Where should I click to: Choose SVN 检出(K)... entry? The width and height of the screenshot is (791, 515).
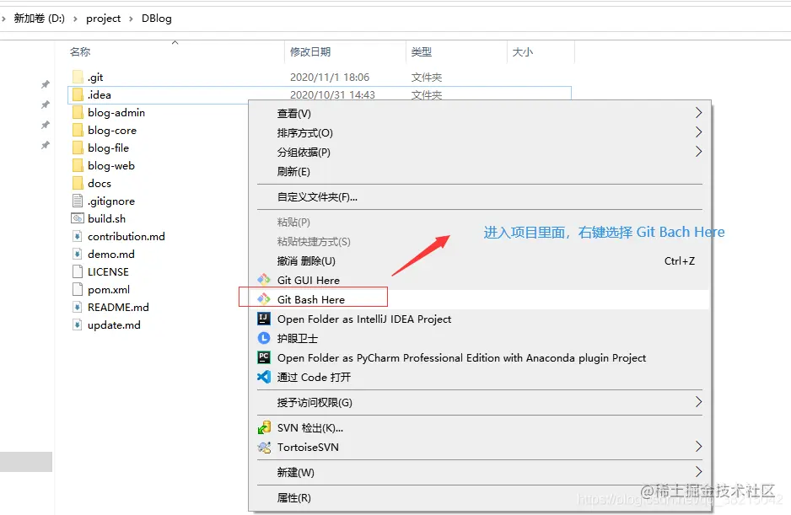pyautogui.click(x=480, y=427)
